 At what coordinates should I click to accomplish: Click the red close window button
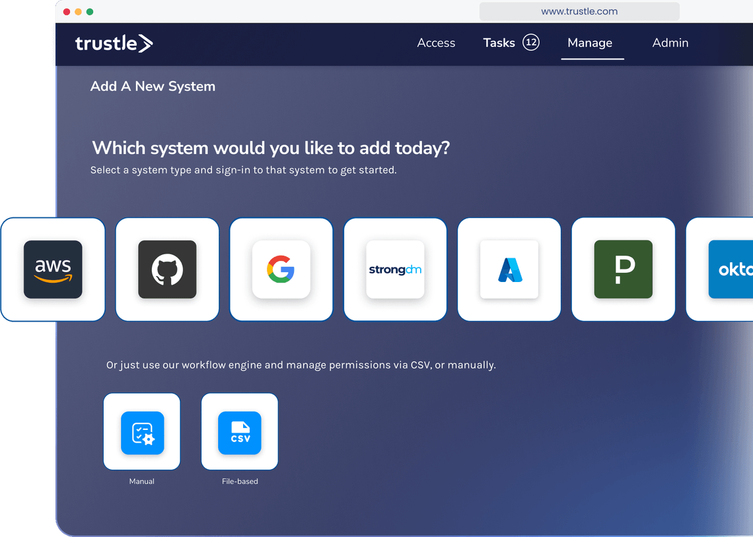[x=67, y=11]
